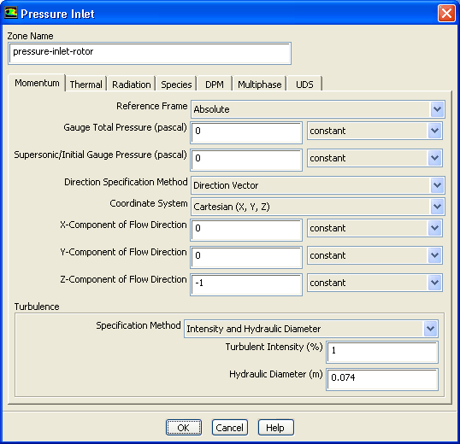Viewport: 460px width, 444px height.
Task: Expand Supersonic/Initial Gauge Pressure constant dropdown
Action: click(434, 158)
